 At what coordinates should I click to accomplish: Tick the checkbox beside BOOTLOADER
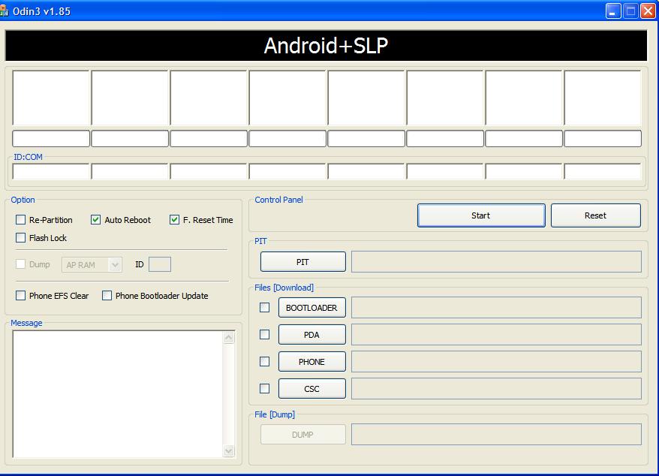265,307
